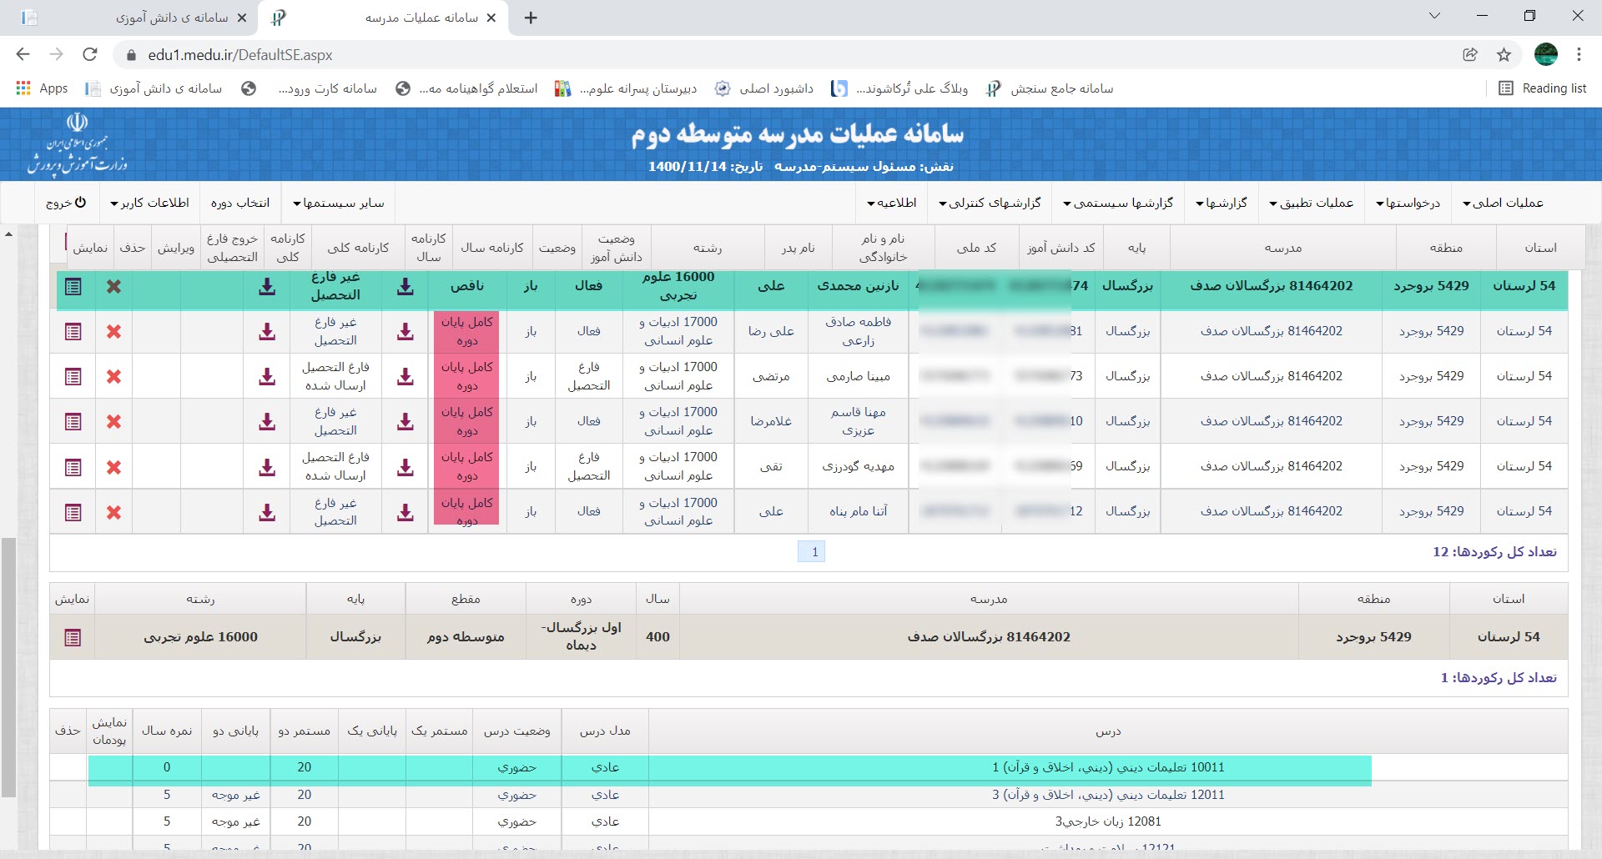
Task: Open the گزارشها dropdown menu
Action: tap(1222, 203)
